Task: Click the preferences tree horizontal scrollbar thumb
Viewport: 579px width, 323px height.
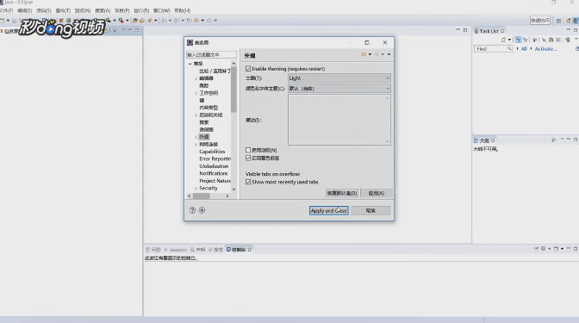Action: pyautogui.click(x=202, y=196)
